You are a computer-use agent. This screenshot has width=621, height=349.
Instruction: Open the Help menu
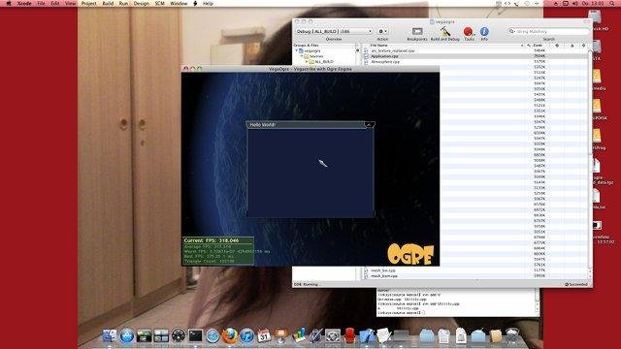click(208, 3)
